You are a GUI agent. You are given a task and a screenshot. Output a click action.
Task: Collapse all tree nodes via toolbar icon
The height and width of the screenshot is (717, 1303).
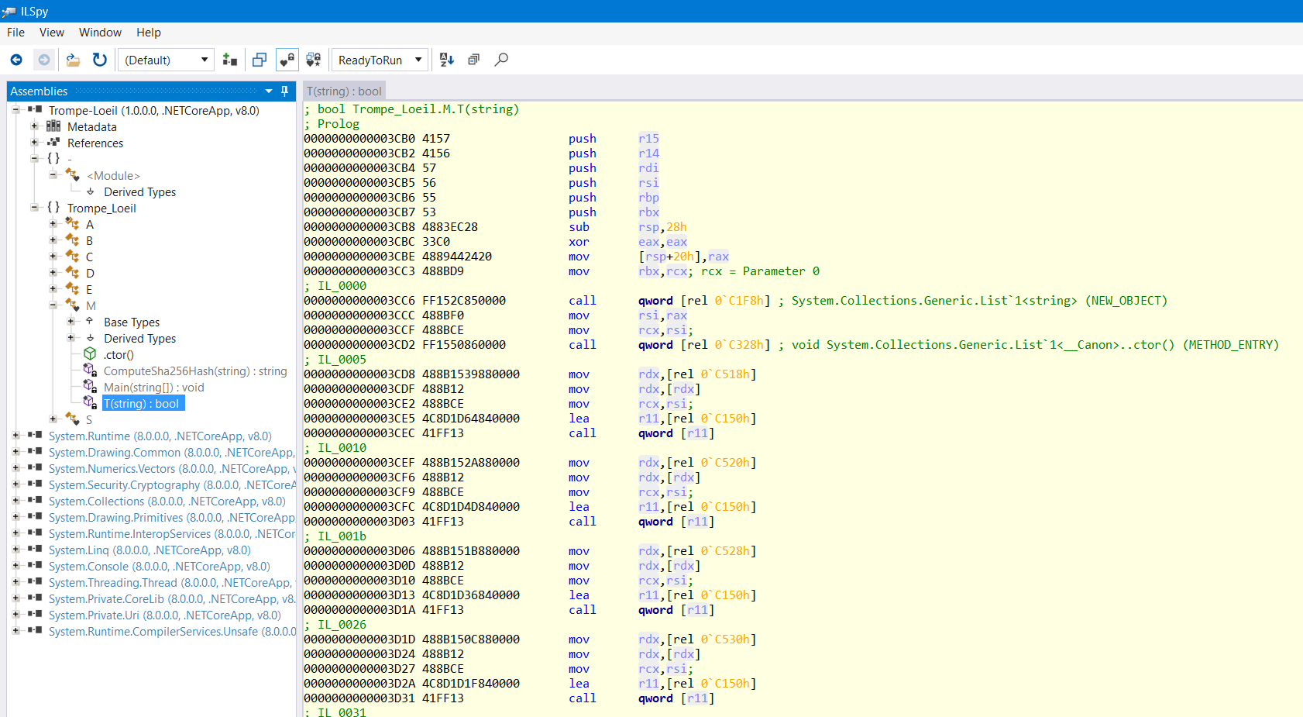[473, 60]
